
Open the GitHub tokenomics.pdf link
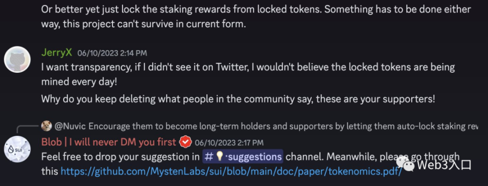pyautogui.click(x=231, y=171)
